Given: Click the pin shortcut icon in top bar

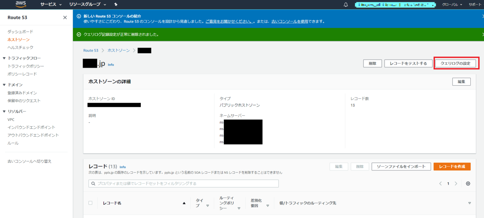Looking at the screenshot, I should [116, 4].
